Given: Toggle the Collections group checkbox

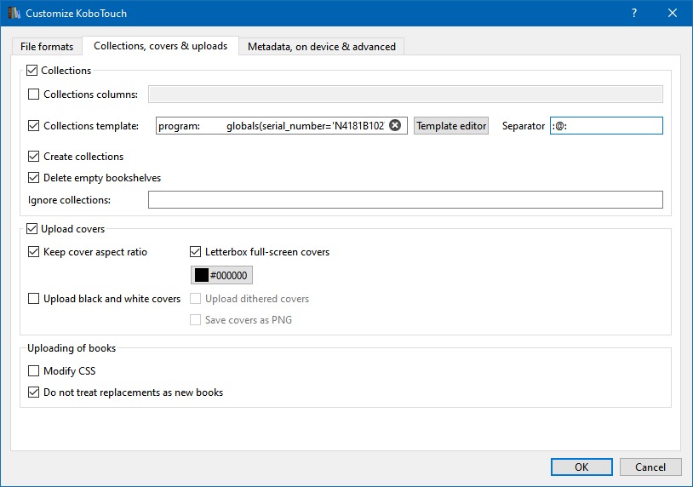Looking at the screenshot, I should 32,71.
